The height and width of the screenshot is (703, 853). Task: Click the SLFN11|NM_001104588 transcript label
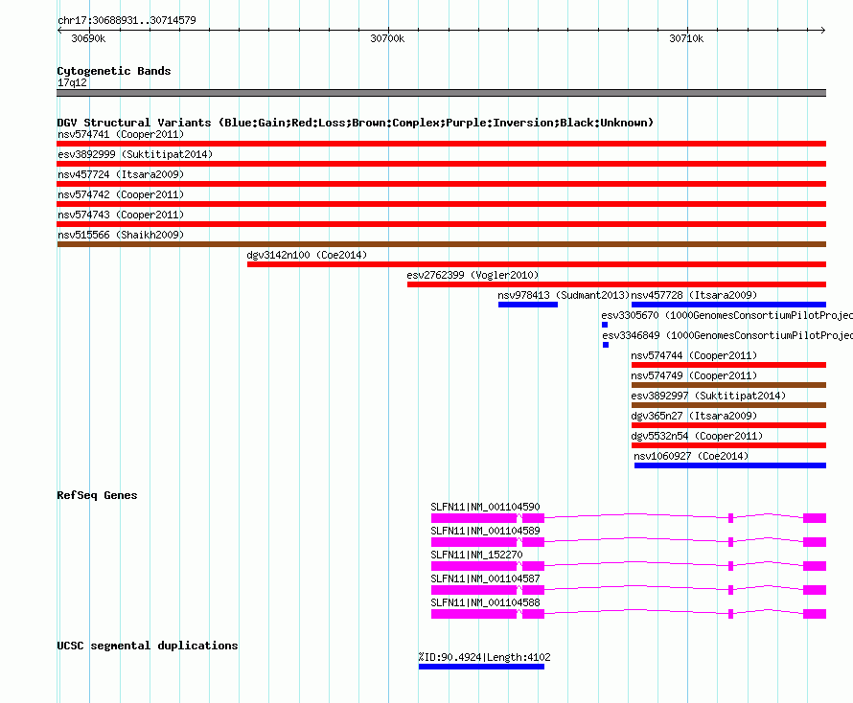pos(485,602)
